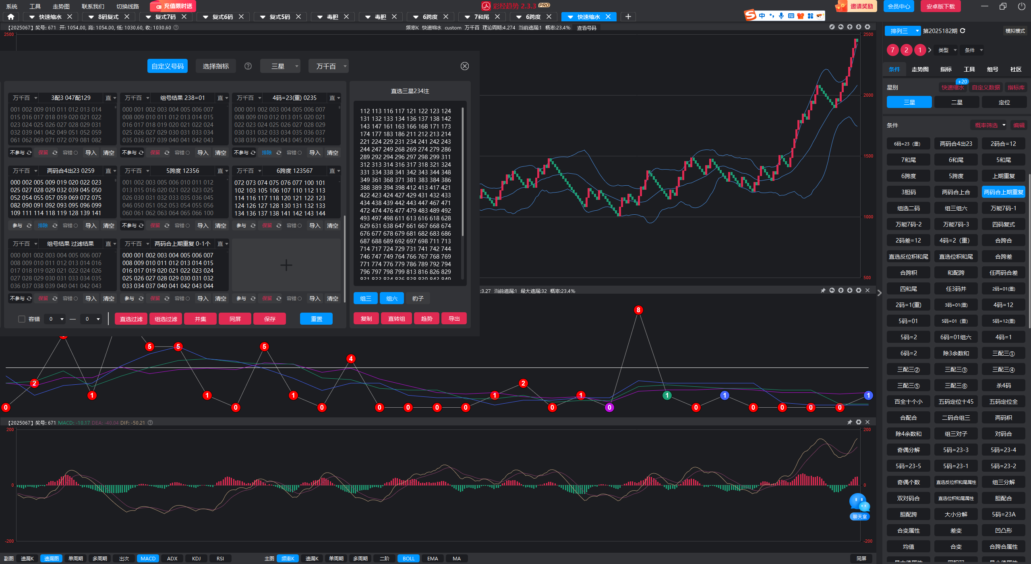This screenshot has height=564, width=1031.
Task: Click the down-arrow icon above main chart
Action: point(859,27)
